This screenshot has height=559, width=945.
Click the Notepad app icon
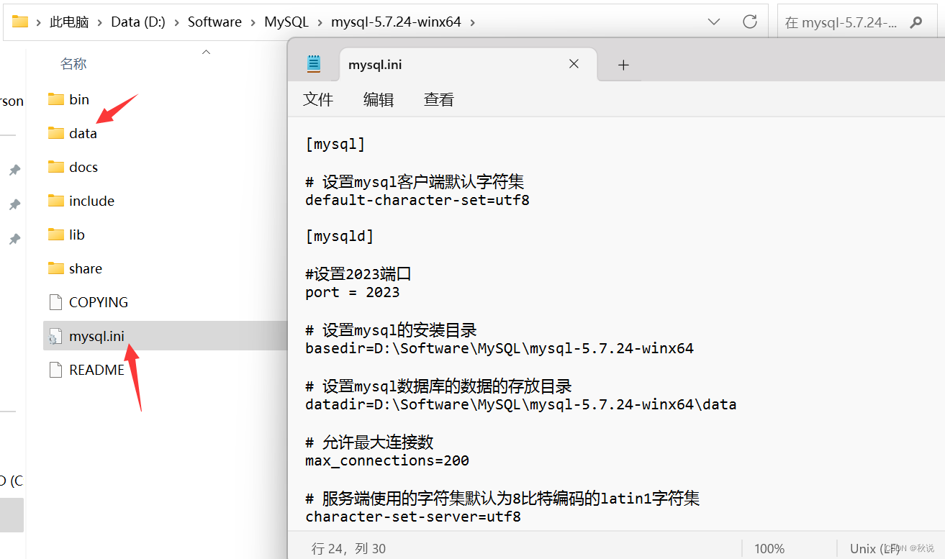(314, 64)
